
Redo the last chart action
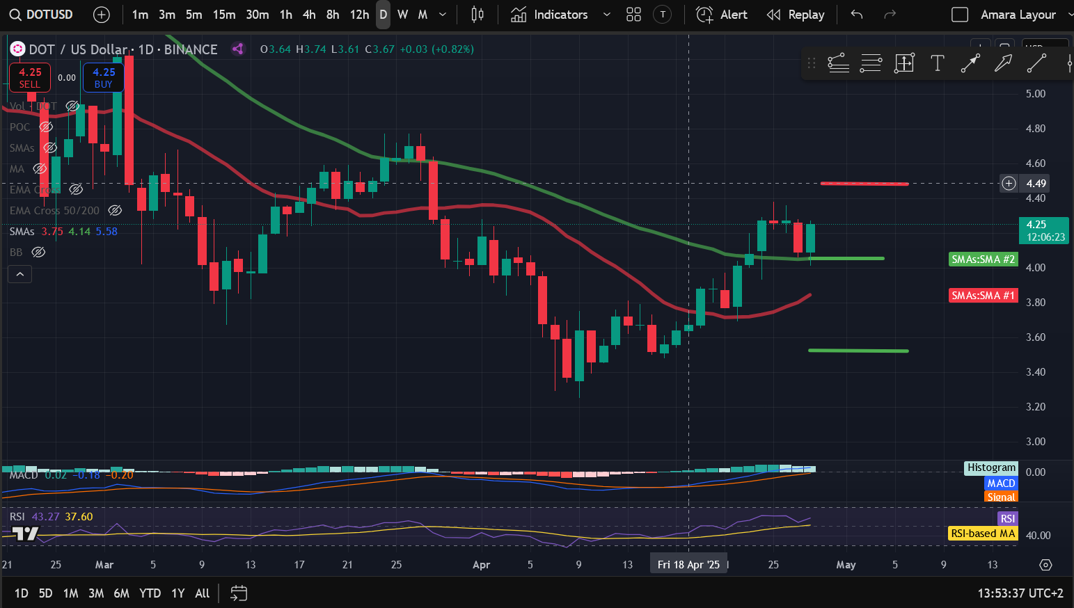(x=890, y=15)
